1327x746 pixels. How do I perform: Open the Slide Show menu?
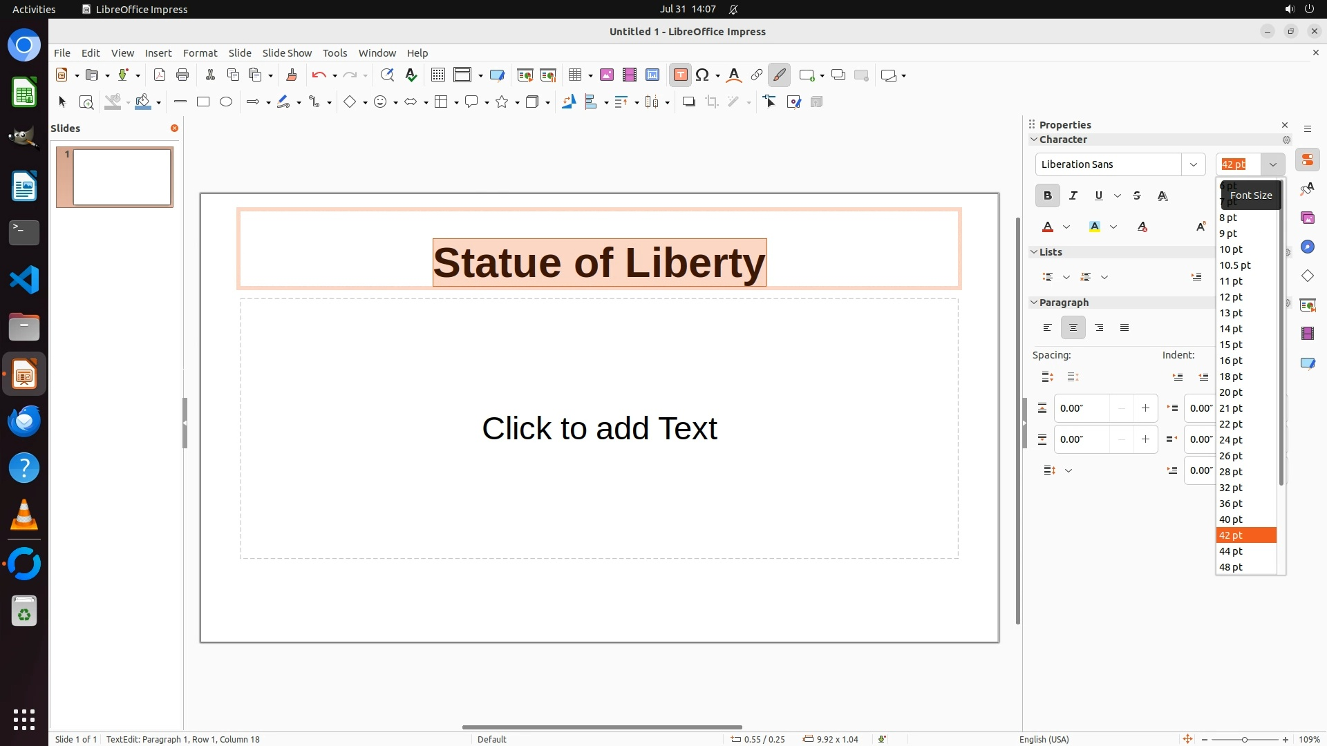[x=287, y=53]
